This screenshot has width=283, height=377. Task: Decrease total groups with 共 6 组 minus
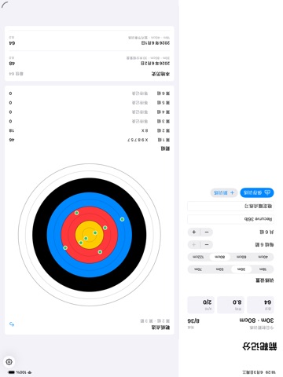point(207,232)
